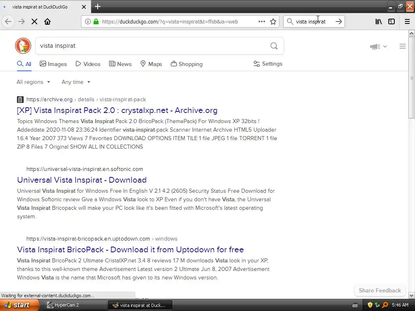Switch to the Maps tab
The width and height of the screenshot is (415, 311).
(x=151, y=64)
